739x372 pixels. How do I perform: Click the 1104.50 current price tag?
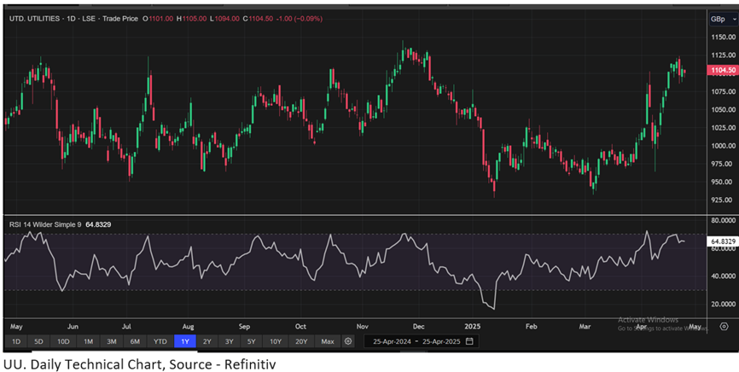722,70
